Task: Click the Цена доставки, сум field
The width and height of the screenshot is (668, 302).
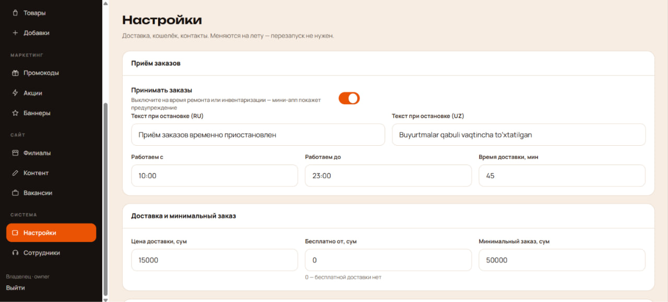Action: click(x=214, y=260)
